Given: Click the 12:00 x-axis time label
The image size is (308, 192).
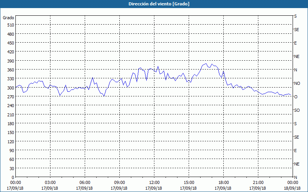Looking at the screenshot, I should 154,183.
